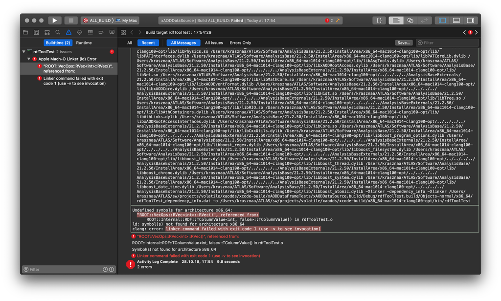Select the Apple Mach-O Linker (ld) Error row
Image resolution: width=501 pixels, height=301 pixels.
[68, 59]
